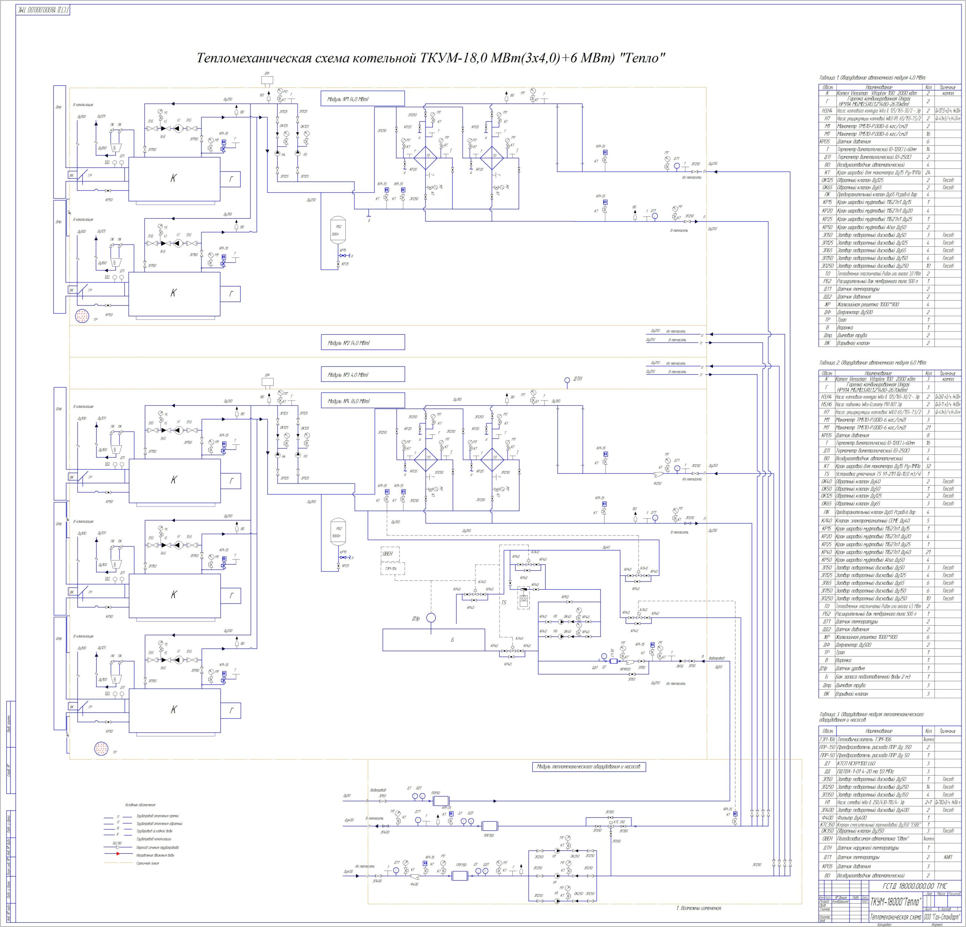Click the 'ДУр' level sensor circle
This screenshot has height=927, width=966.
click(x=431, y=618)
